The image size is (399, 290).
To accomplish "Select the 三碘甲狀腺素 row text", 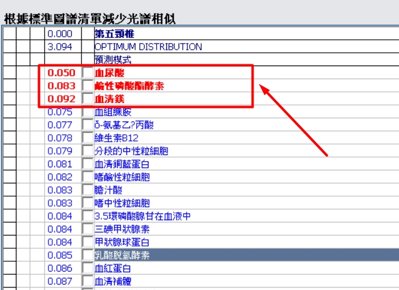I will click(122, 229).
